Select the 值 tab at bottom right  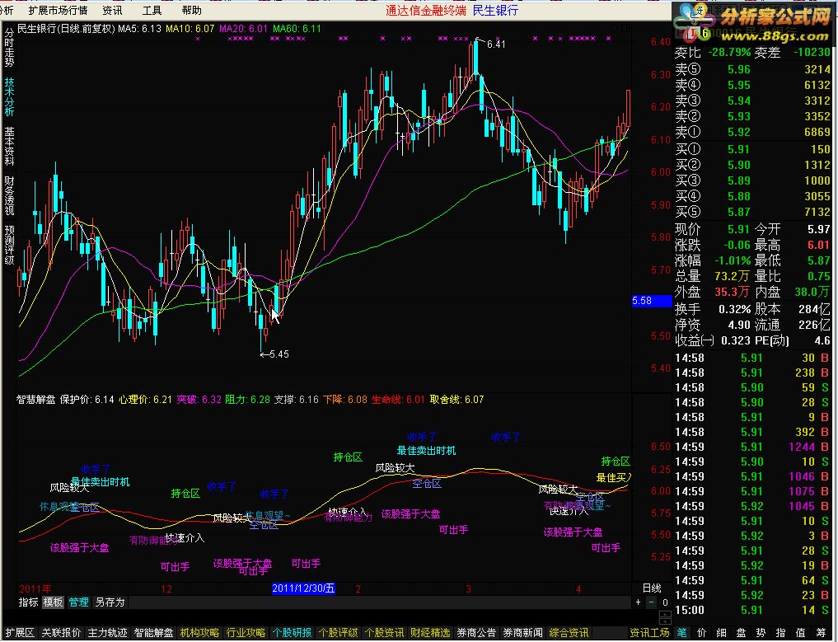pos(801,633)
